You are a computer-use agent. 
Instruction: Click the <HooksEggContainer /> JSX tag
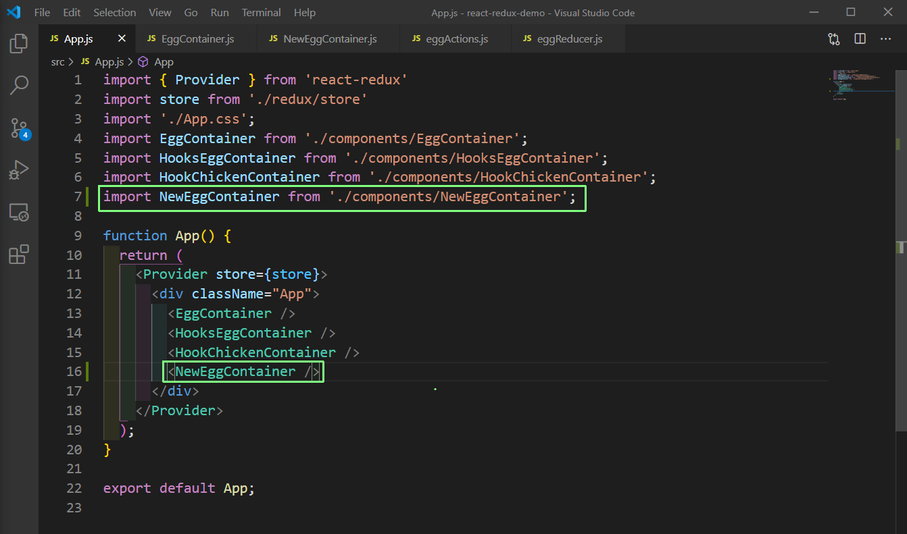[251, 333]
